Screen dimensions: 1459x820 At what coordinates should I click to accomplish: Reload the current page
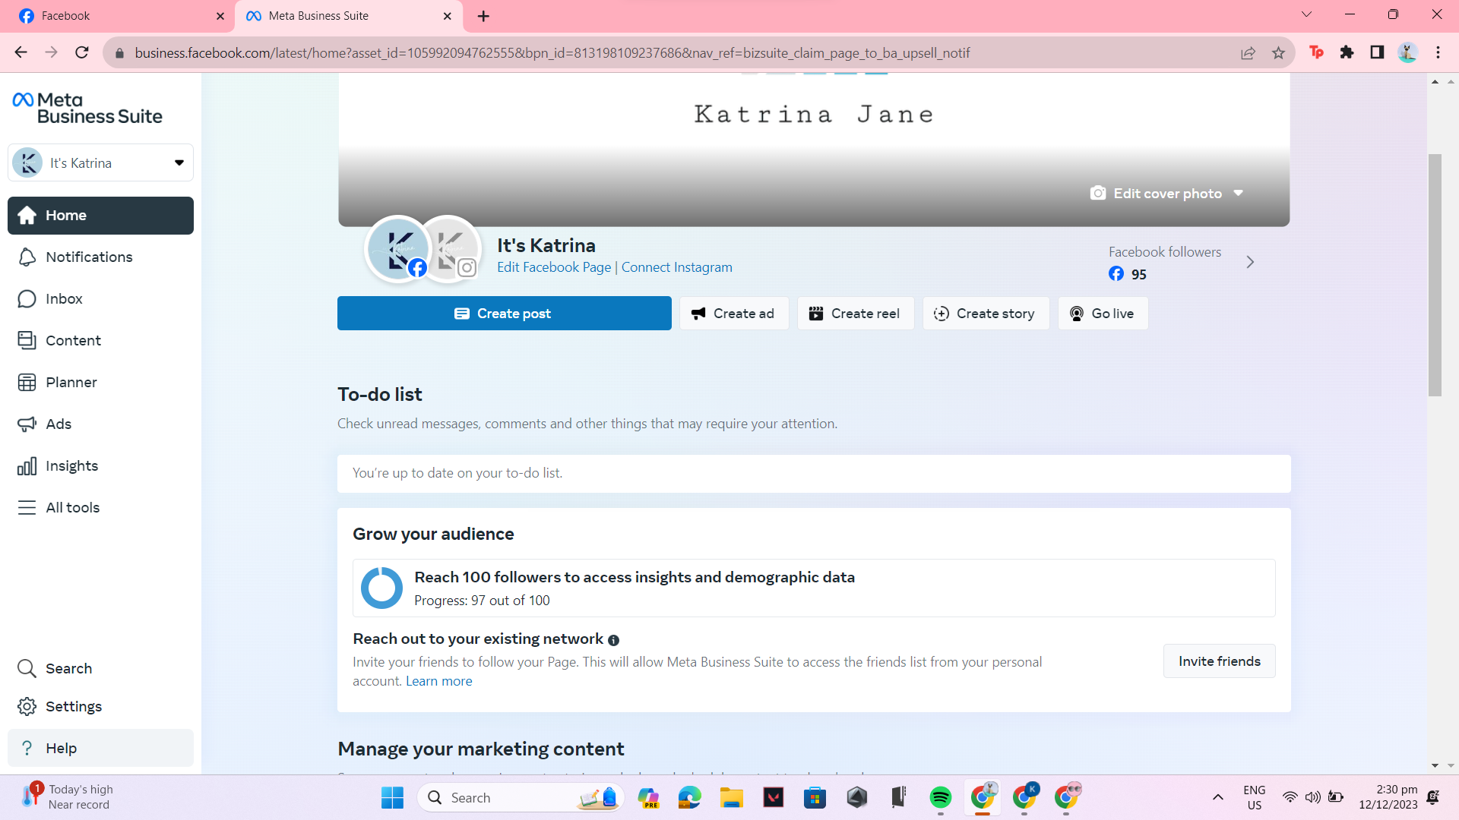82,53
